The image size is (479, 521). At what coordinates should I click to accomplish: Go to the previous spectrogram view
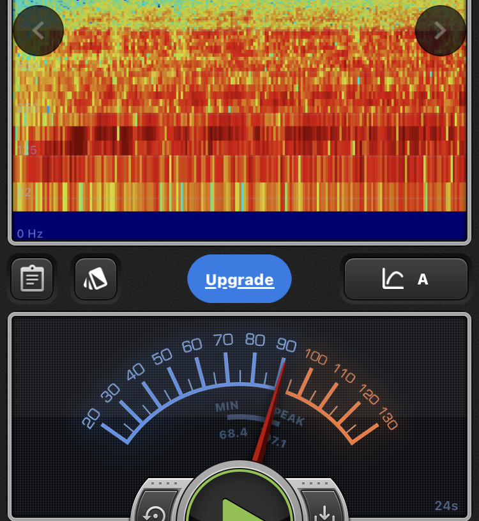[x=38, y=31]
